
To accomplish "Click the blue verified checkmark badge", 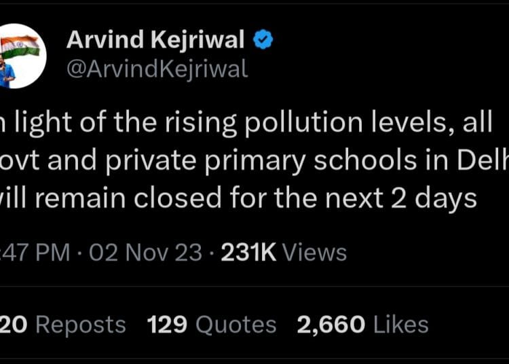I will pyautogui.click(x=263, y=41).
